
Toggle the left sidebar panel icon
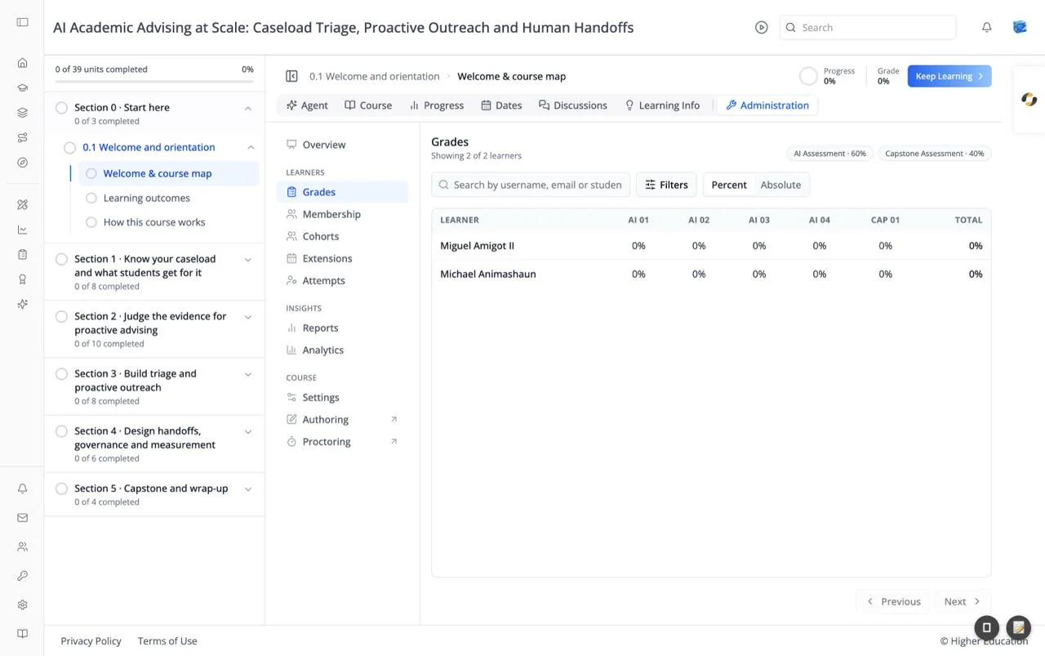(x=22, y=22)
